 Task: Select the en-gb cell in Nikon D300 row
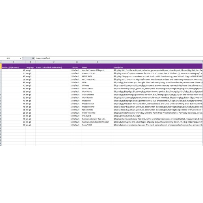pos(30,110)
